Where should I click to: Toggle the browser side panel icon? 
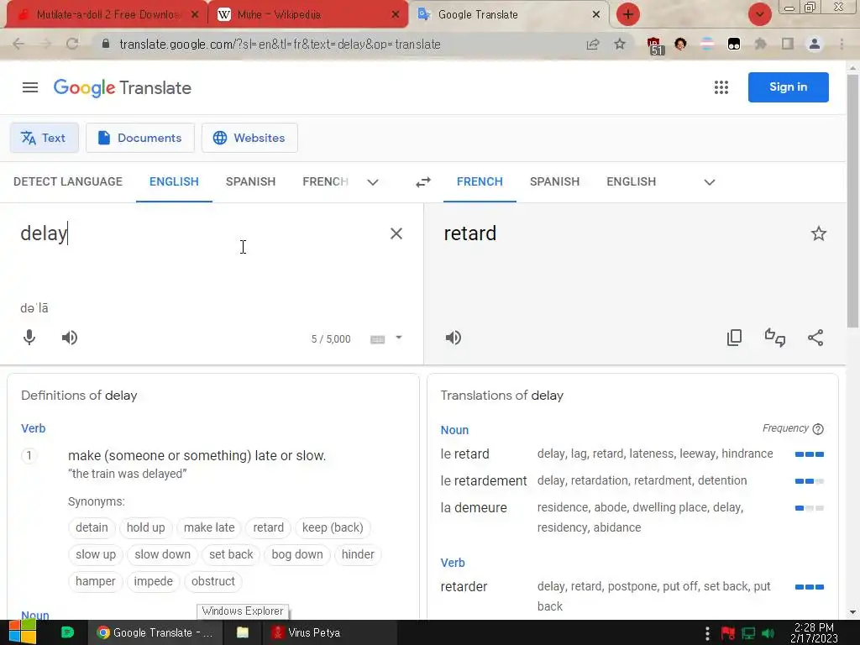coord(788,44)
